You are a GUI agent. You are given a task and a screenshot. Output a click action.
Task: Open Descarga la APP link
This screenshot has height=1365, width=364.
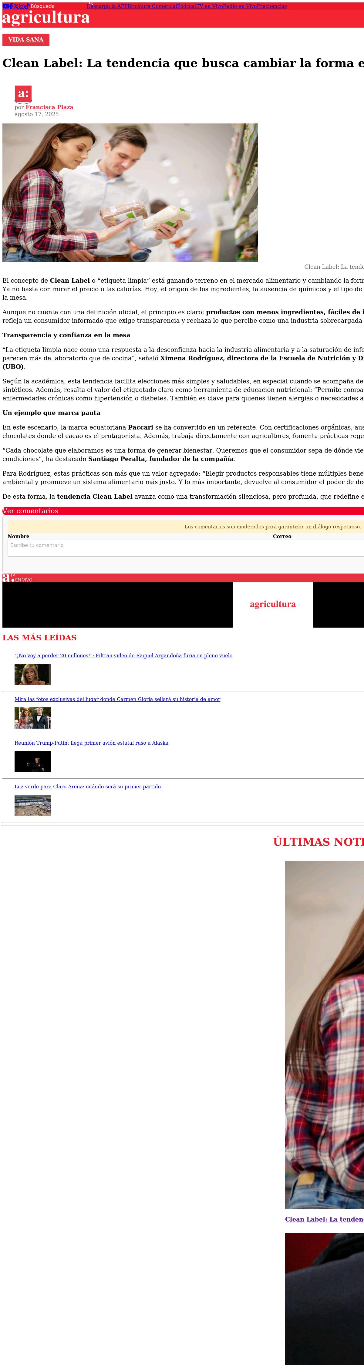[x=107, y=6]
